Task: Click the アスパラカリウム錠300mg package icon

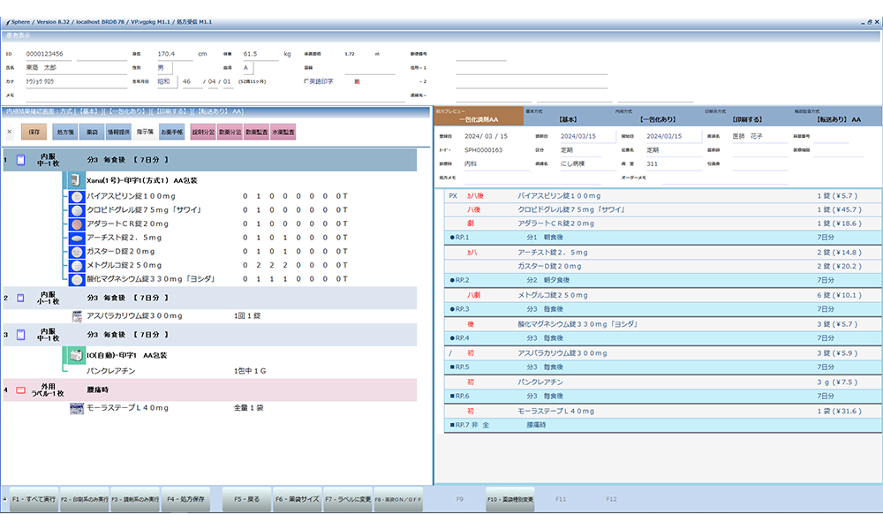Action: tap(77, 316)
